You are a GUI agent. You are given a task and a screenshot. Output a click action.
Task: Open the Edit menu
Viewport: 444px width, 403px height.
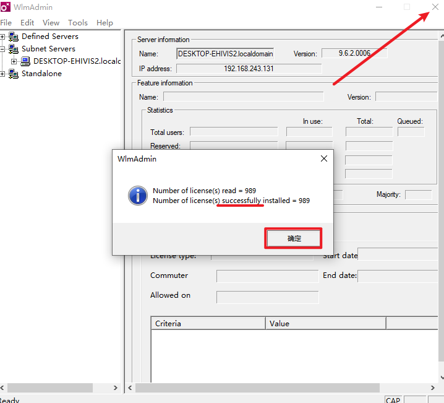[x=27, y=23]
